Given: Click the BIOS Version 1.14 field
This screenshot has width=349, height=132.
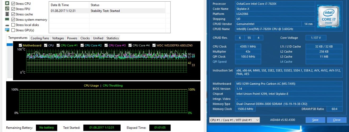Looking at the screenshot, I should (289, 89).
